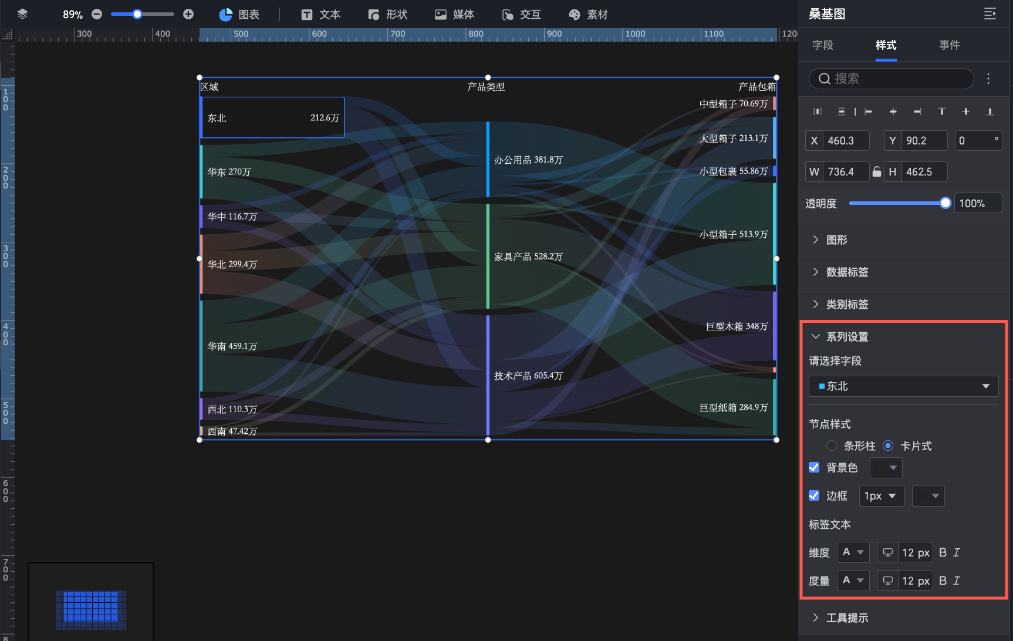Image resolution: width=1013 pixels, height=641 pixels.
Task: Click the align horizontal center icon
Action: [x=893, y=112]
